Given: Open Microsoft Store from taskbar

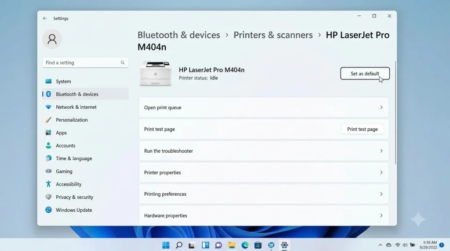Looking at the screenshot, I should coord(258,245).
